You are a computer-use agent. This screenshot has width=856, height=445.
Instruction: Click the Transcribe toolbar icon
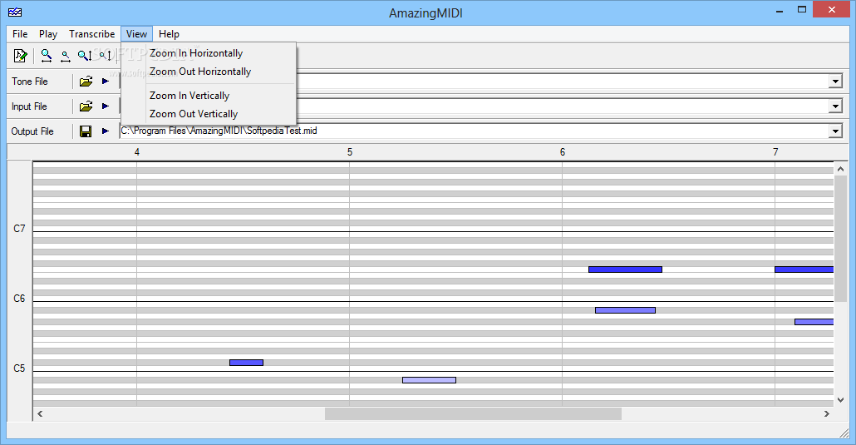pyautogui.click(x=20, y=55)
